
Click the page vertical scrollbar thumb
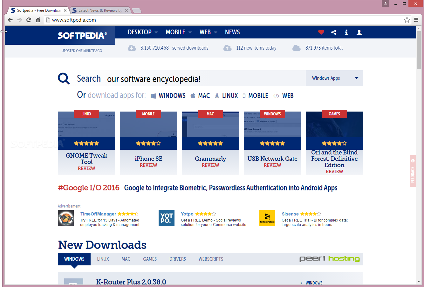[x=419, y=49]
